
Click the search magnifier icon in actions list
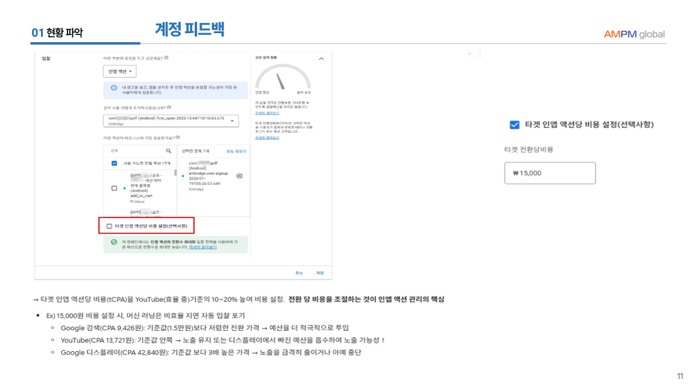point(169,151)
